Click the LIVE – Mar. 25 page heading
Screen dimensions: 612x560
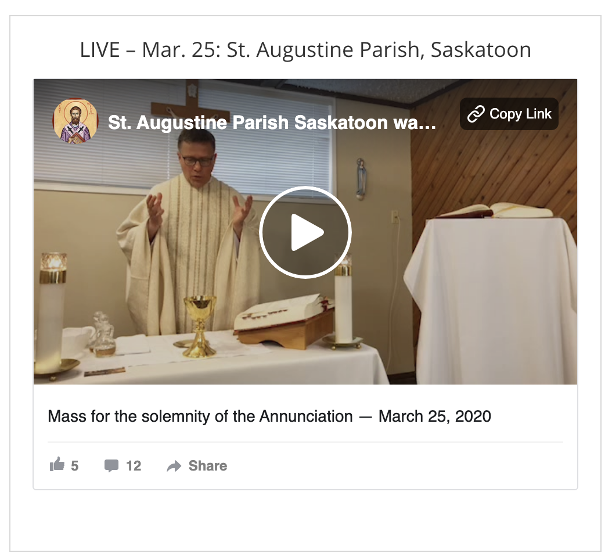305,49
